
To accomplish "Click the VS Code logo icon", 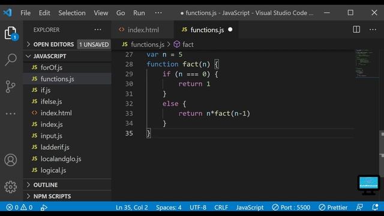I will coord(8,13).
